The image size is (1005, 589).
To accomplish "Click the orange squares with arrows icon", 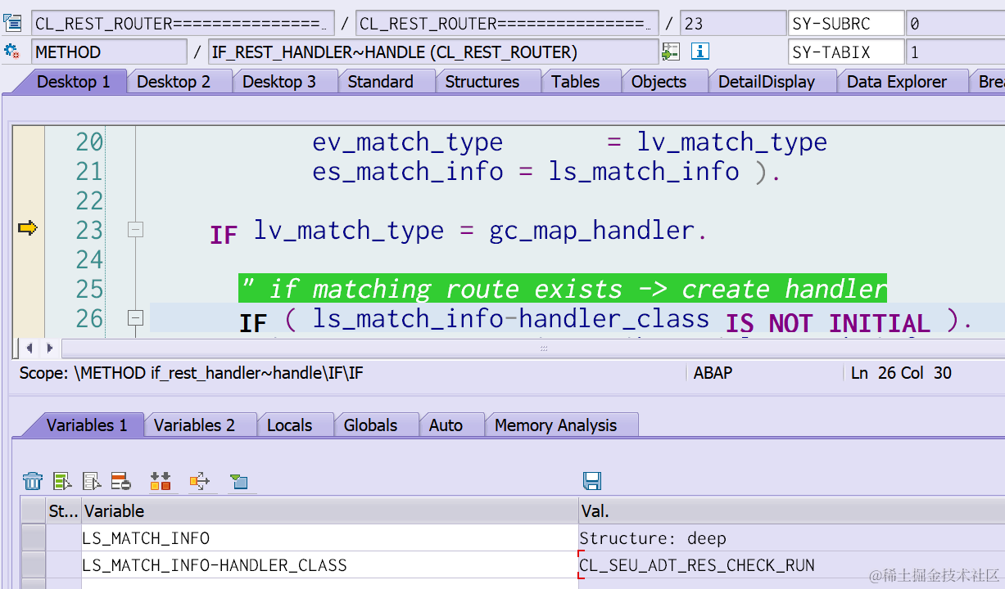I will 161,481.
